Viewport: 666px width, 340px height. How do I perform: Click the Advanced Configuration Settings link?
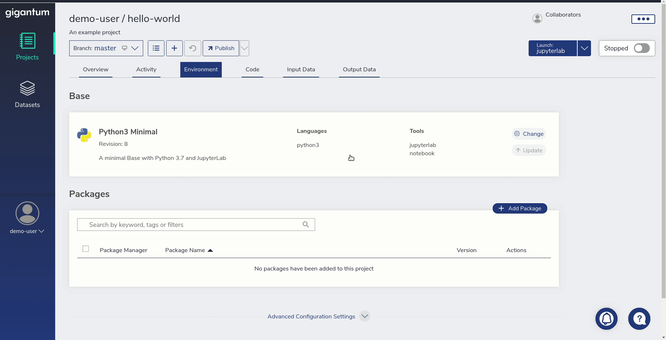coord(311,317)
